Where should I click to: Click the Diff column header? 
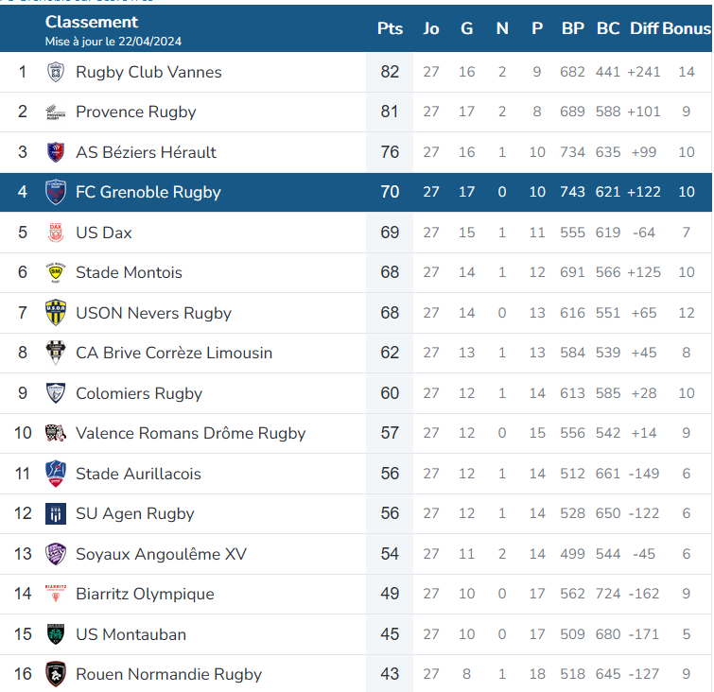(x=644, y=28)
